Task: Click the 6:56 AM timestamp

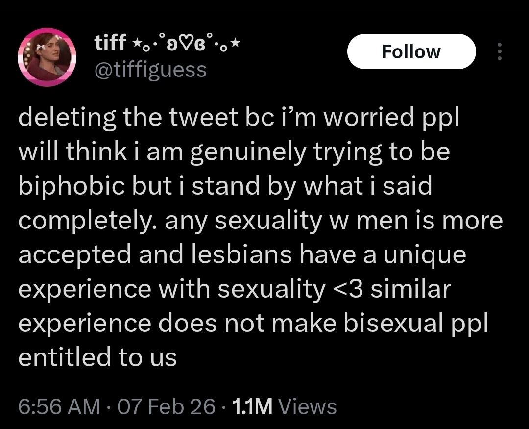Action: [x=58, y=406]
